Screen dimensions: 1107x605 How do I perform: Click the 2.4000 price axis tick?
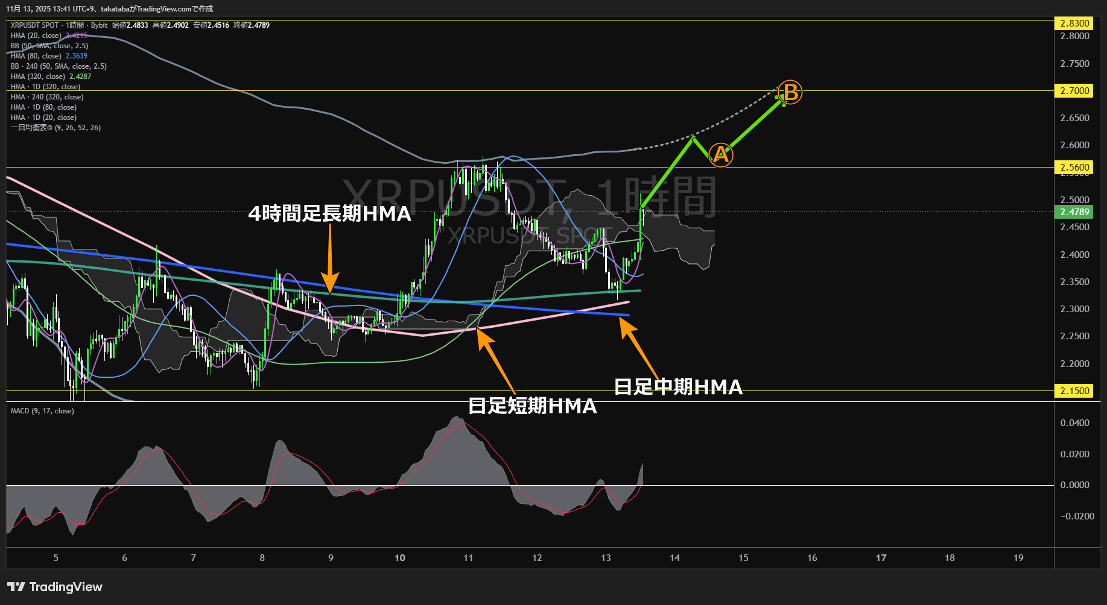pos(1075,254)
